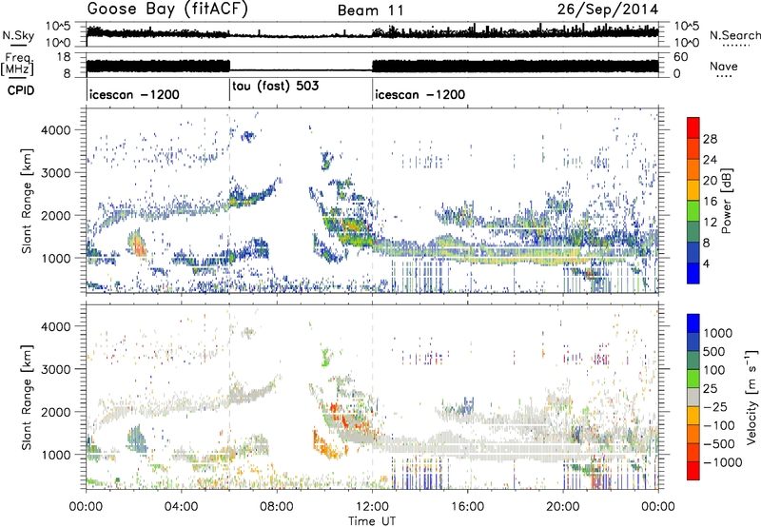Click the 'Velocity [m s-1]' colorbar title
The width and height of the screenshot is (761, 527).
tap(751, 397)
